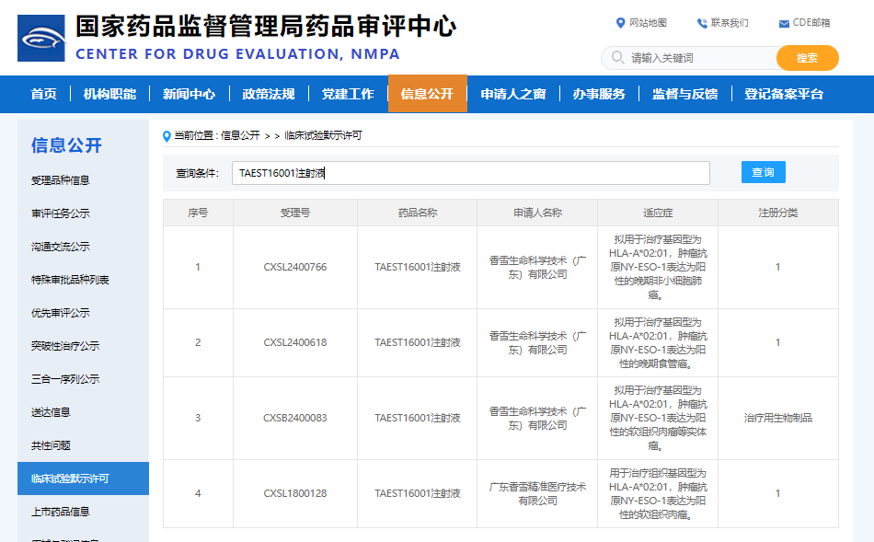
Task: Click 临床试验默示许可 in breadcrumb
Action: [323, 135]
